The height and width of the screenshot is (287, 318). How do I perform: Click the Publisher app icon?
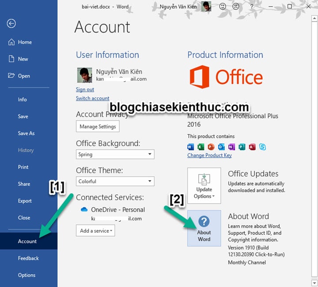(242, 147)
